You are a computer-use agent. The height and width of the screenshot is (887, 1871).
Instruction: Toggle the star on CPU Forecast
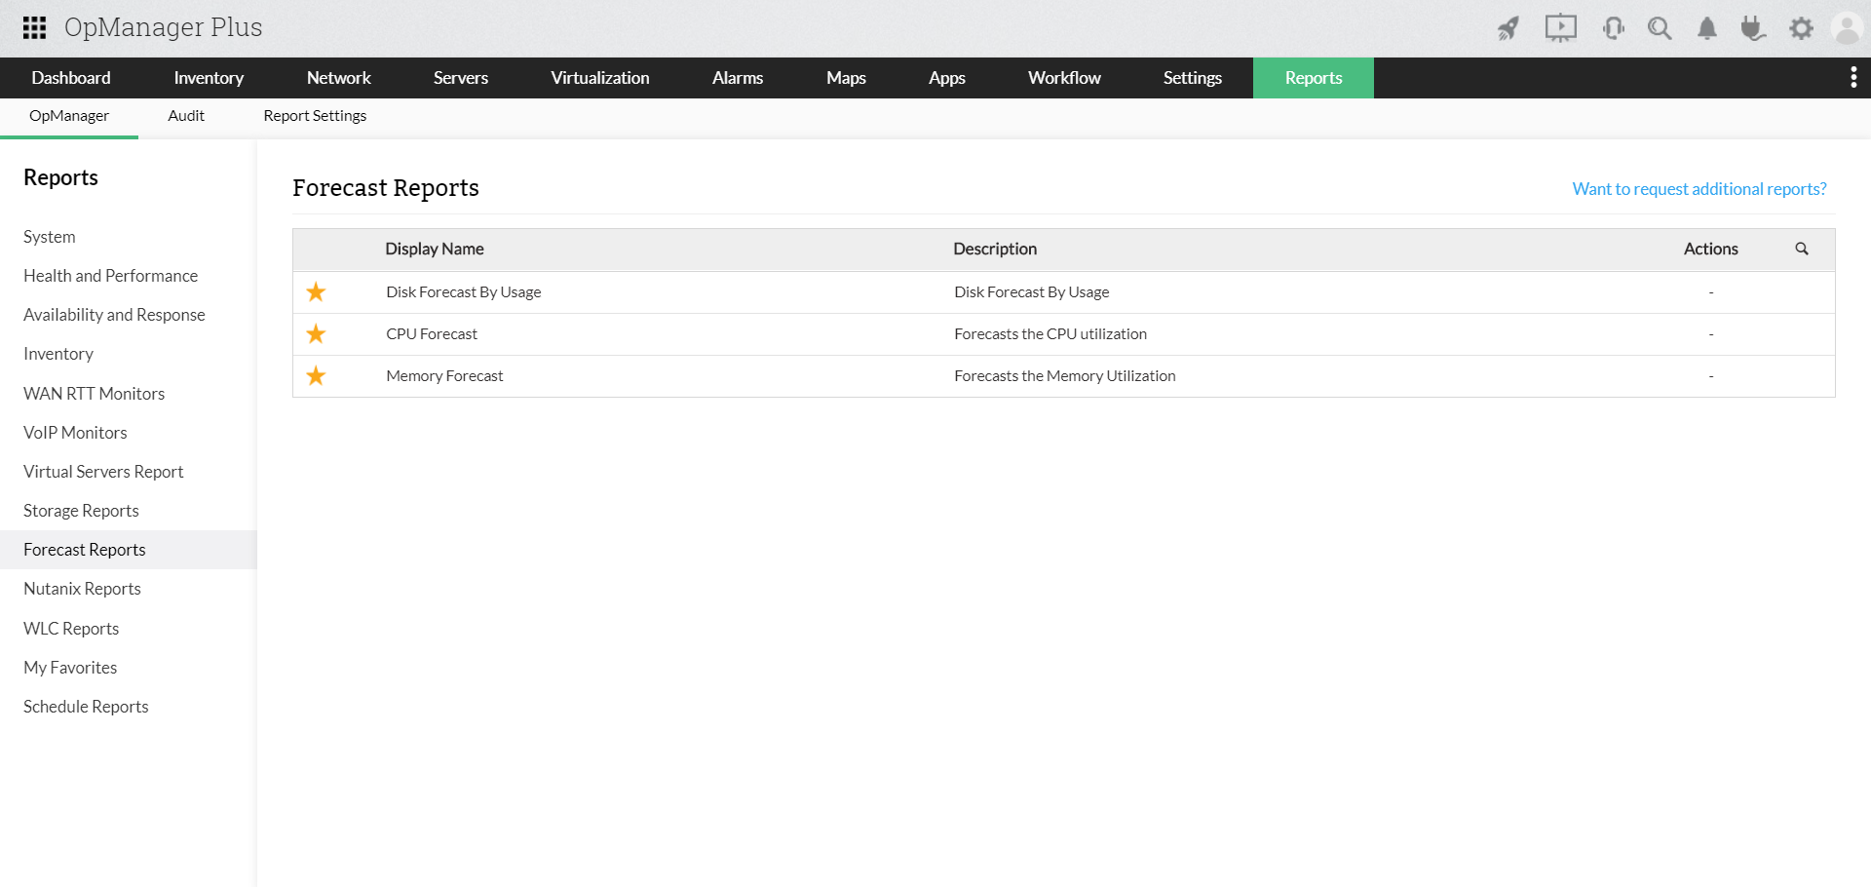(x=316, y=333)
